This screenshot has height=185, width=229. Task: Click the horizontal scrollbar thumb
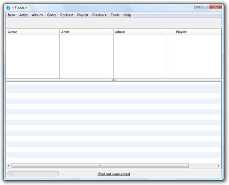100,166
